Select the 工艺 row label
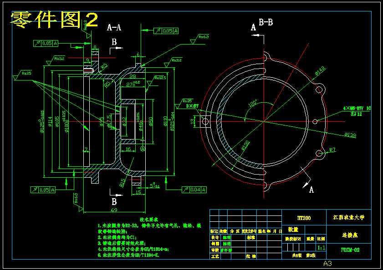The image size is (383, 270). click(215, 256)
